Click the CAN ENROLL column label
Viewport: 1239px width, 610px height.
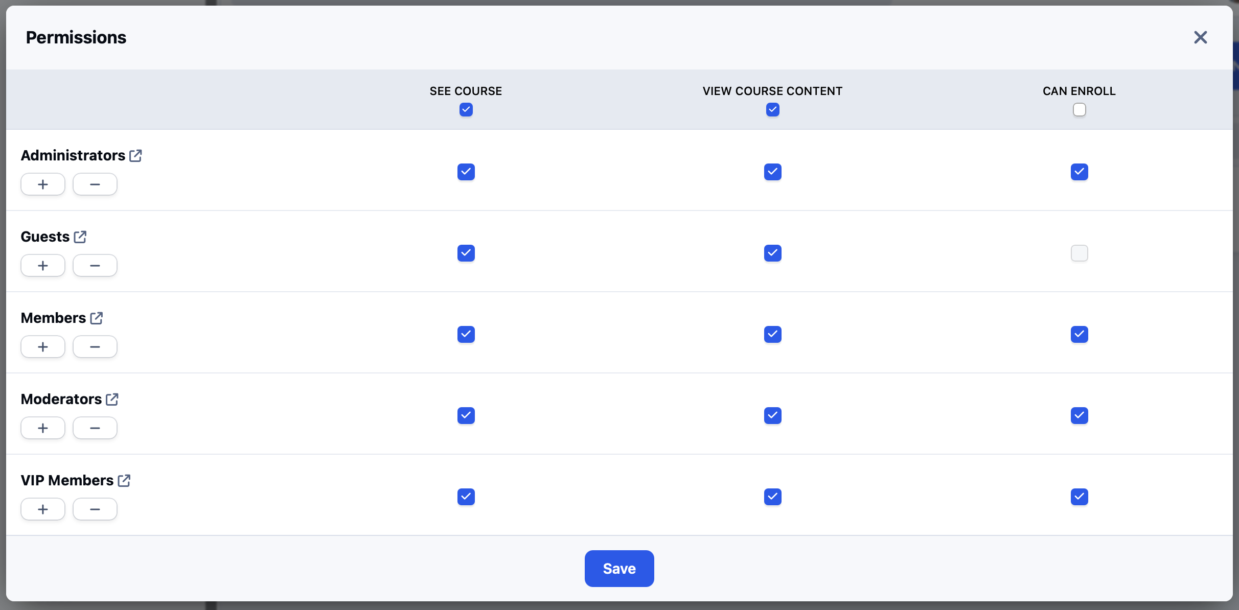click(1080, 91)
